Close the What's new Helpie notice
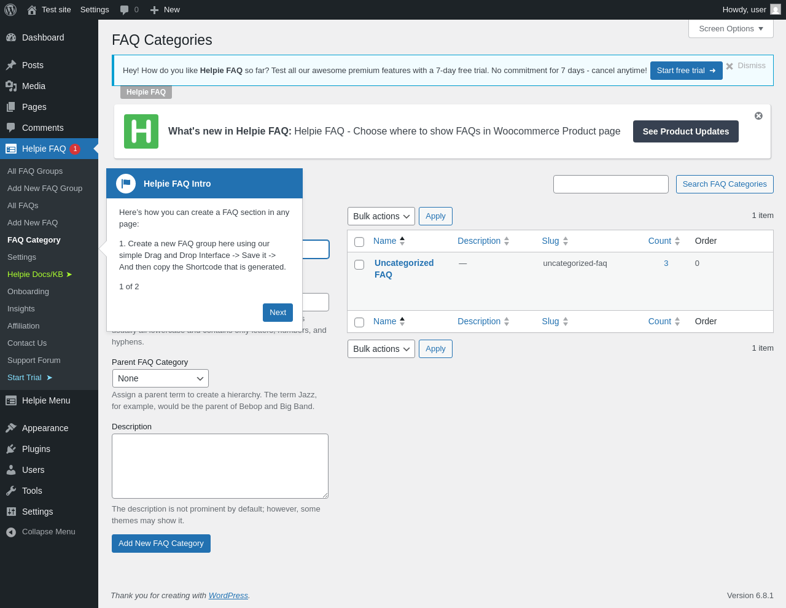The width and height of the screenshot is (786, 608). (x=758, y=115)
